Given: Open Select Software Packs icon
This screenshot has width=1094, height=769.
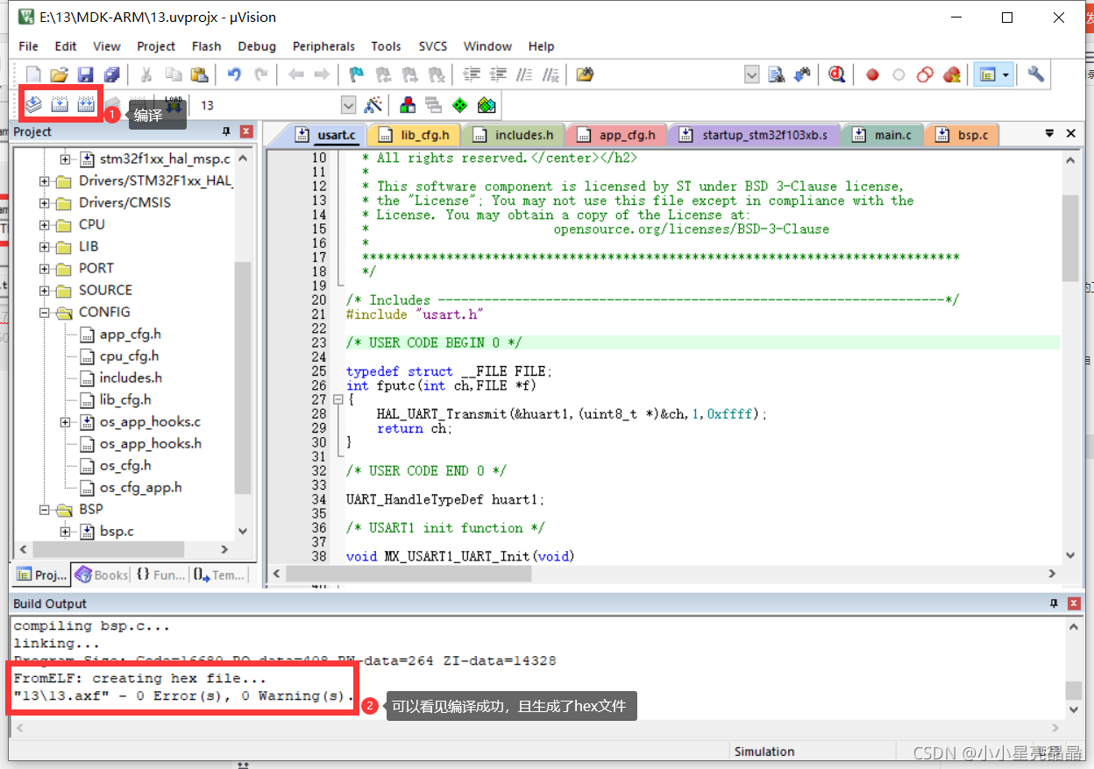Looking at the screenshot, I should 487,105.
